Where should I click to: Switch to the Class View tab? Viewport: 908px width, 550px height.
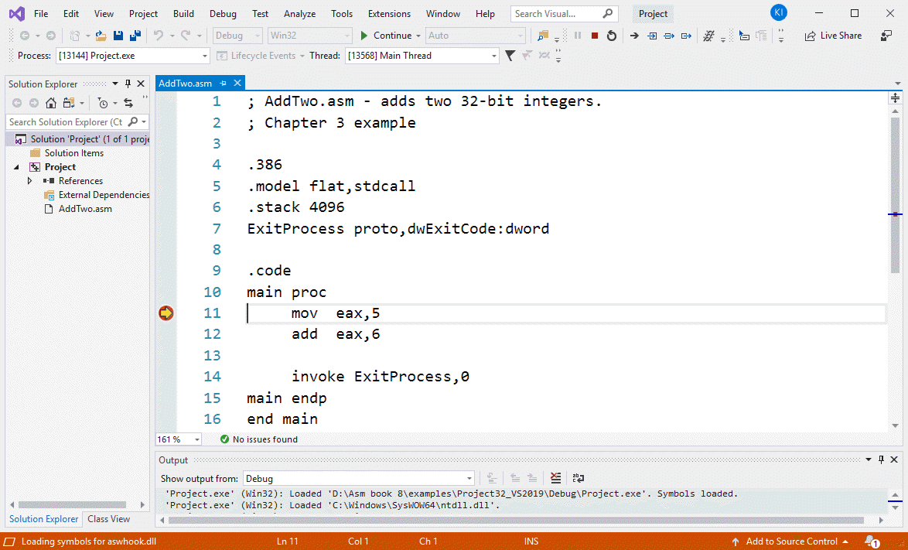tap(108, 519)
